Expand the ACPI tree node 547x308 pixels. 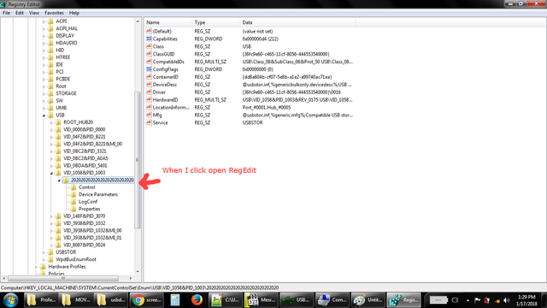[44, 21]
